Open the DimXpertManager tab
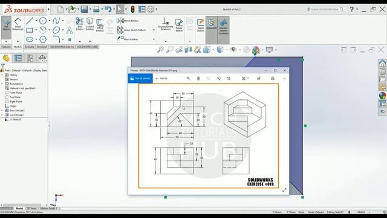This screenshot has height=218, width=387. pyautogui.click(x=42, y=58)
